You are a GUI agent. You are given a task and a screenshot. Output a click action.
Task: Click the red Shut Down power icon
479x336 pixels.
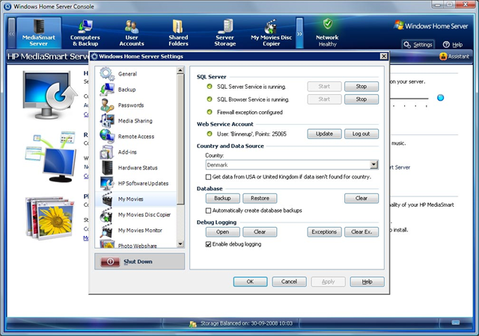click(x=110, y=261)
